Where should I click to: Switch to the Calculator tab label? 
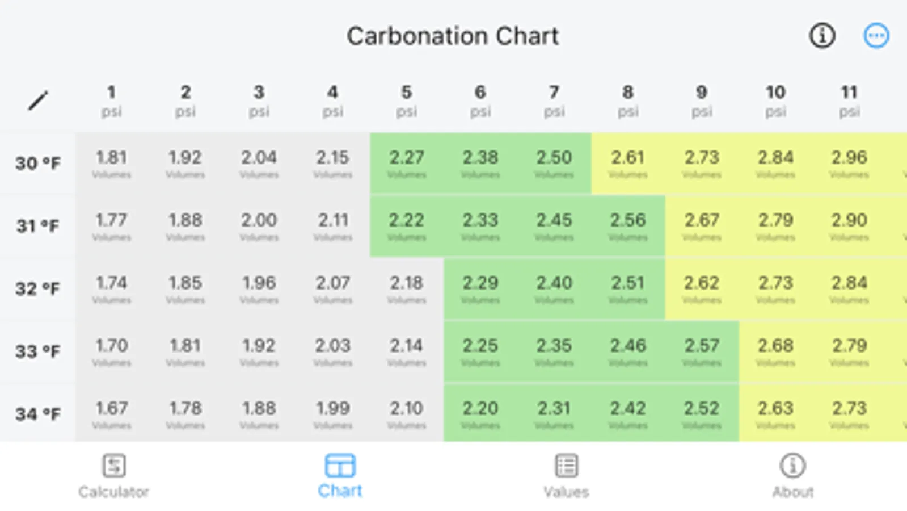point(113,492)
